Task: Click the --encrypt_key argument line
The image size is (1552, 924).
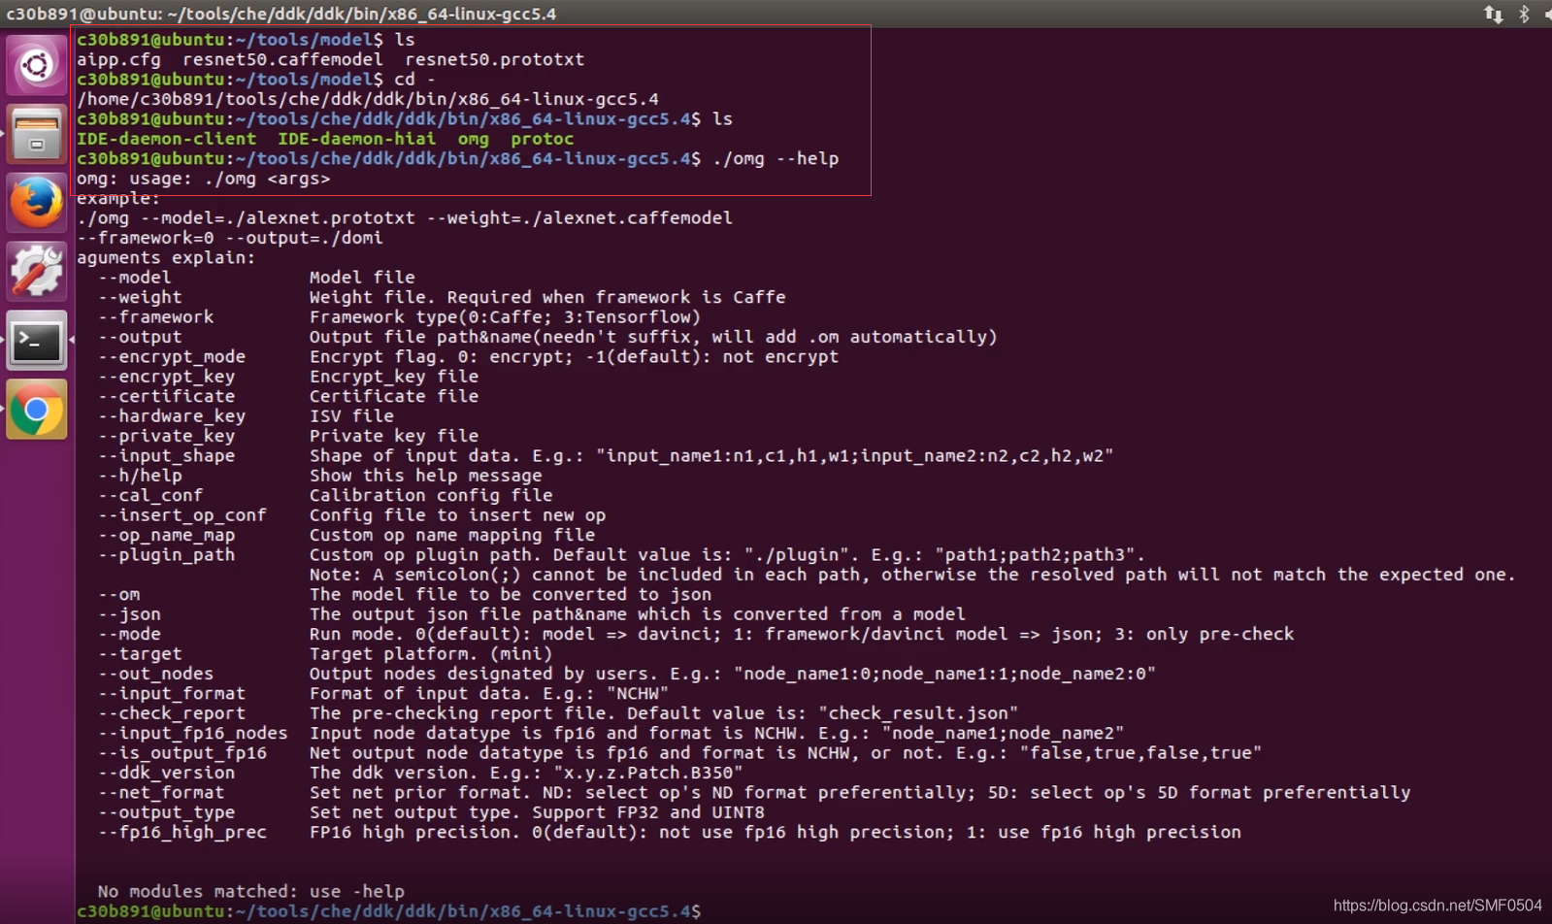Action: [x=288, y=377]
